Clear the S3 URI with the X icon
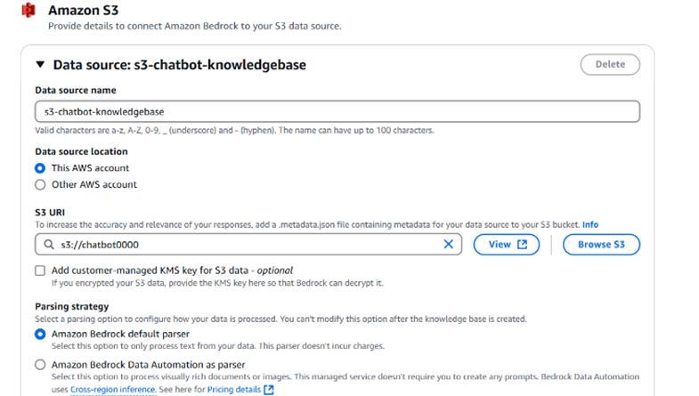Viewport: 699px width, 396px height. coord(449,244)
